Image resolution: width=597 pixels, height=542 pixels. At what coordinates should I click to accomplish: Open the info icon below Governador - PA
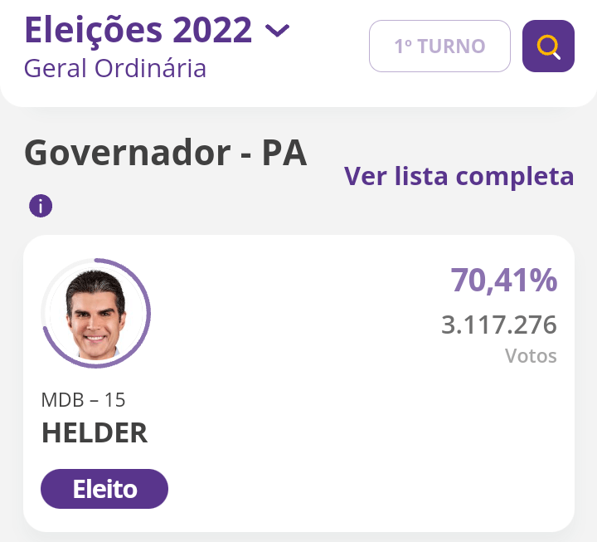point(41,206)
